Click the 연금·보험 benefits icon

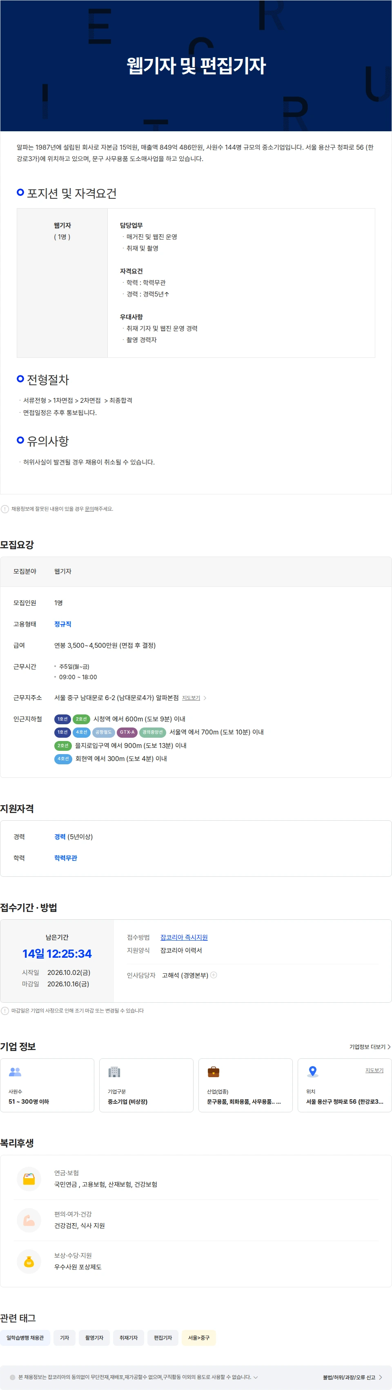[x=29, y=1179]
